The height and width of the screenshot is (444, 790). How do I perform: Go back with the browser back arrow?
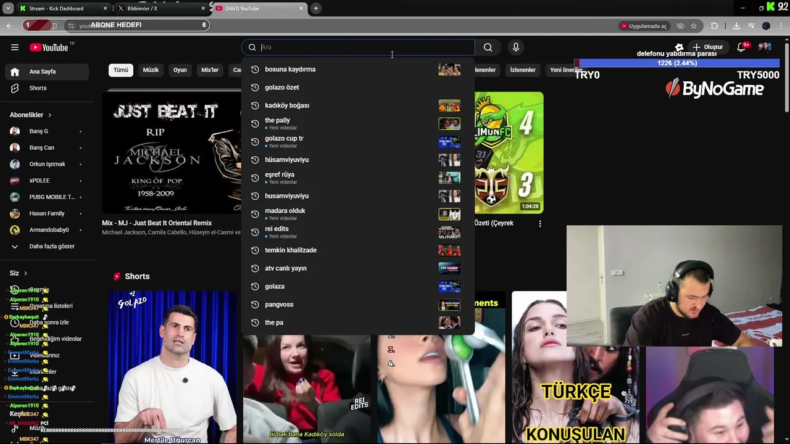point(9,25)
